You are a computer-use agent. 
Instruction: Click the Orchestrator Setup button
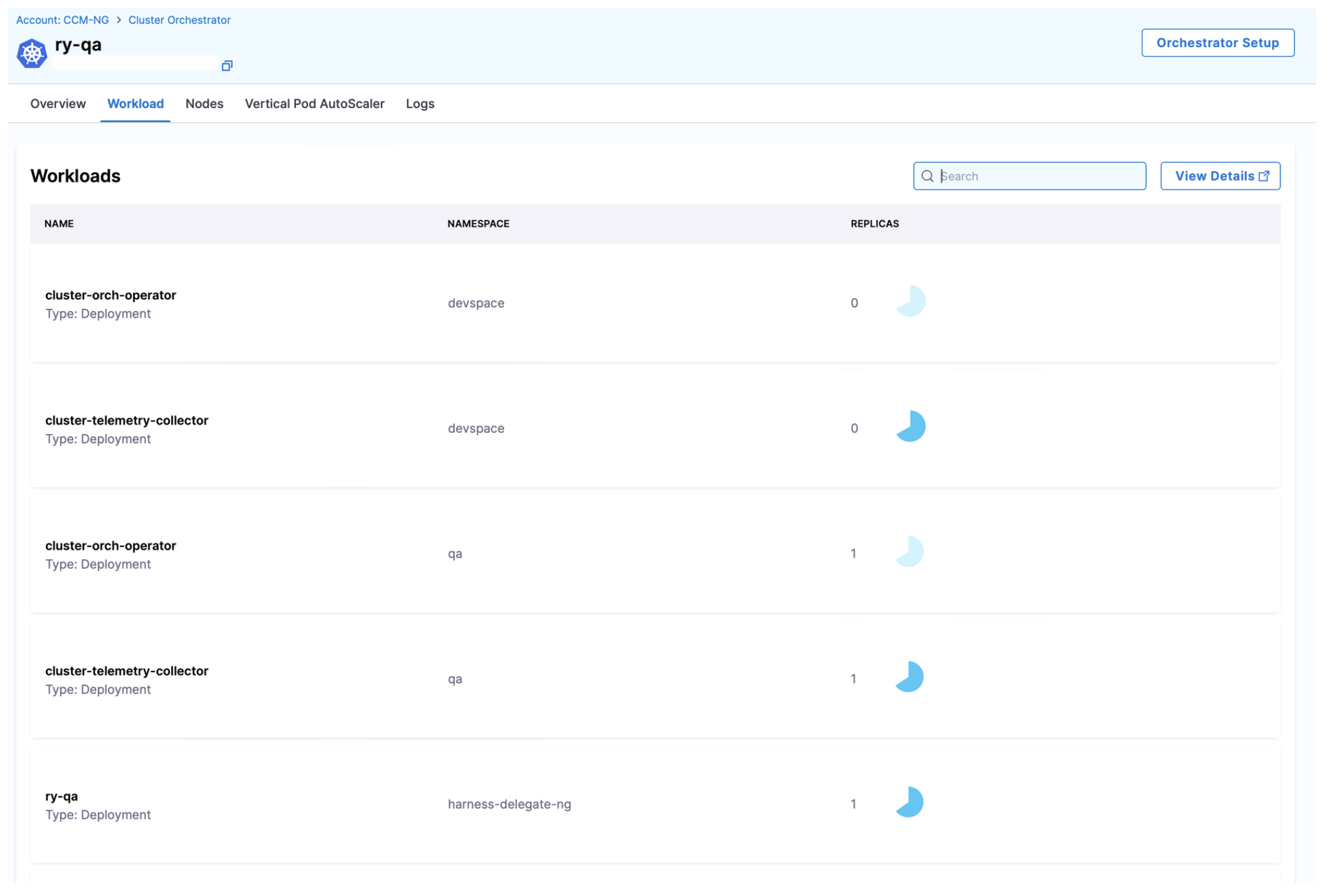point(1218,42)
